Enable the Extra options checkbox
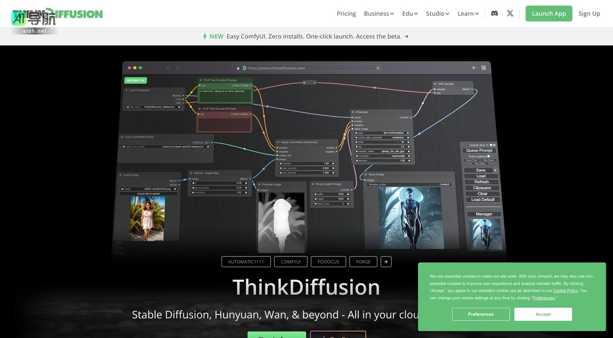Screen dimensions: 613x338 [488, 156]
